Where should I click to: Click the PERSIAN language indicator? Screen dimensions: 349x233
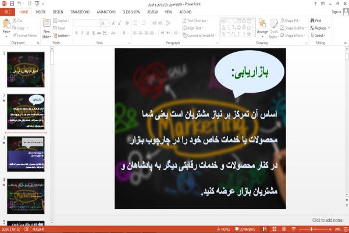(x=38, y=229)
